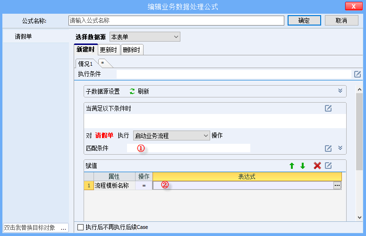Click the edit icon for 匹配条件

328,148
